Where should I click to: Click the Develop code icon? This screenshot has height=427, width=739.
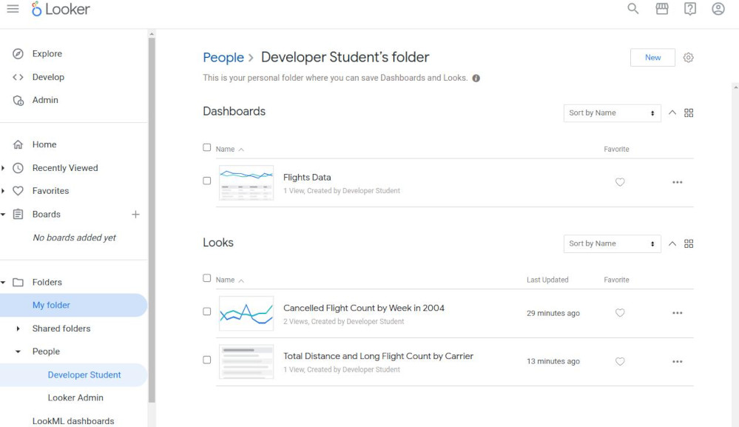click(18, 77)
